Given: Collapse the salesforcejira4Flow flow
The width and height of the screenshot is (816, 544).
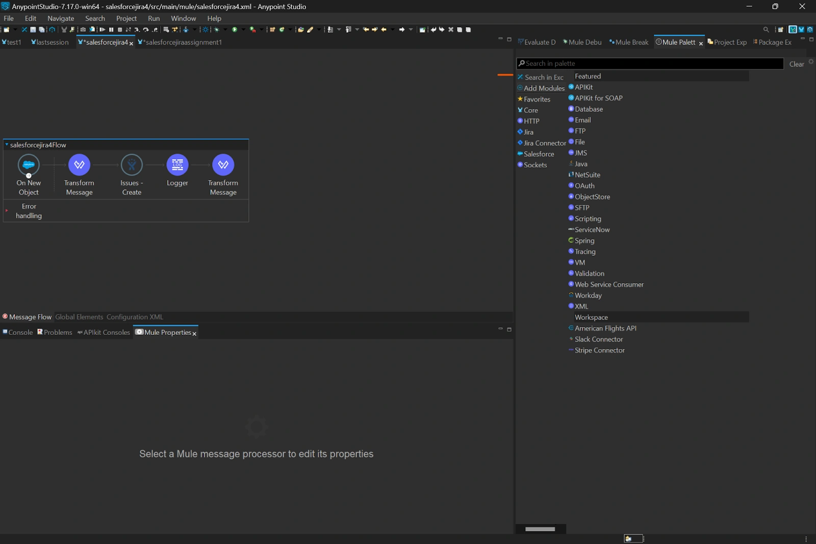Looking at the screenshot, I should (x=7, y=145).
